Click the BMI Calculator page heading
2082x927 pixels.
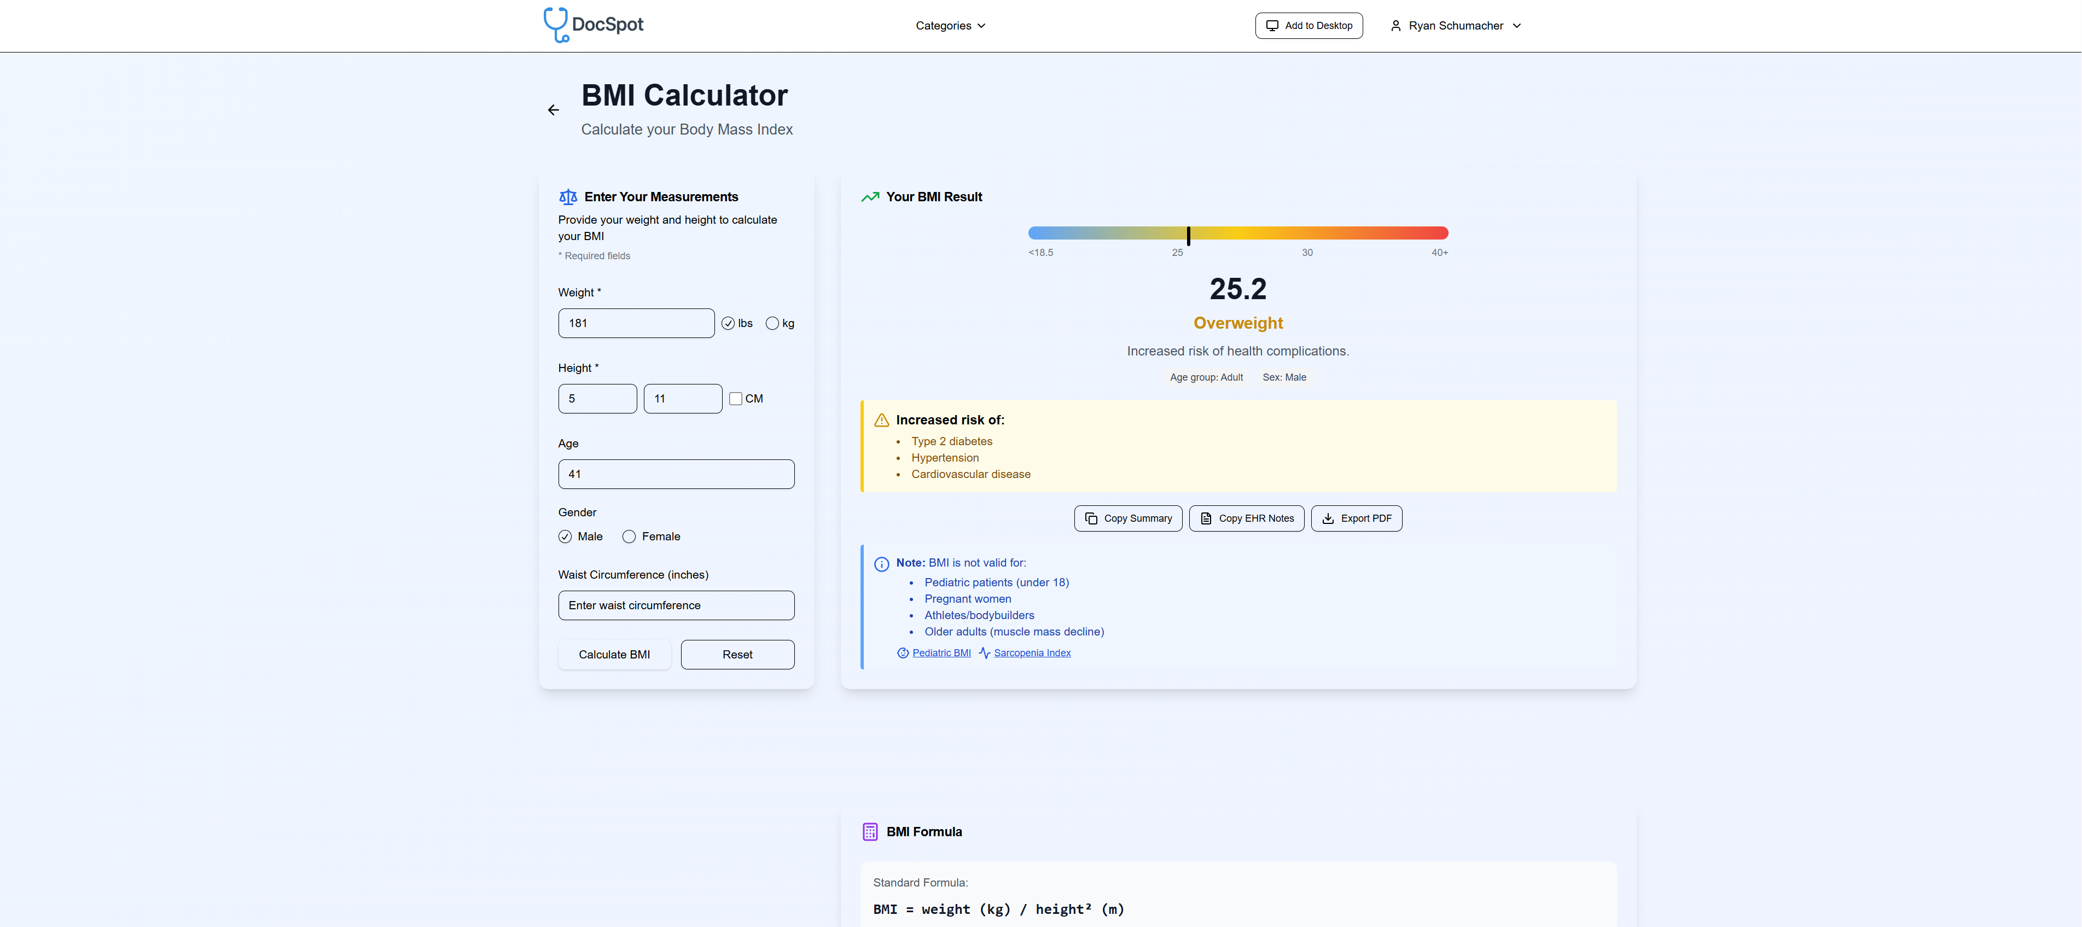[x=684, y=95]
